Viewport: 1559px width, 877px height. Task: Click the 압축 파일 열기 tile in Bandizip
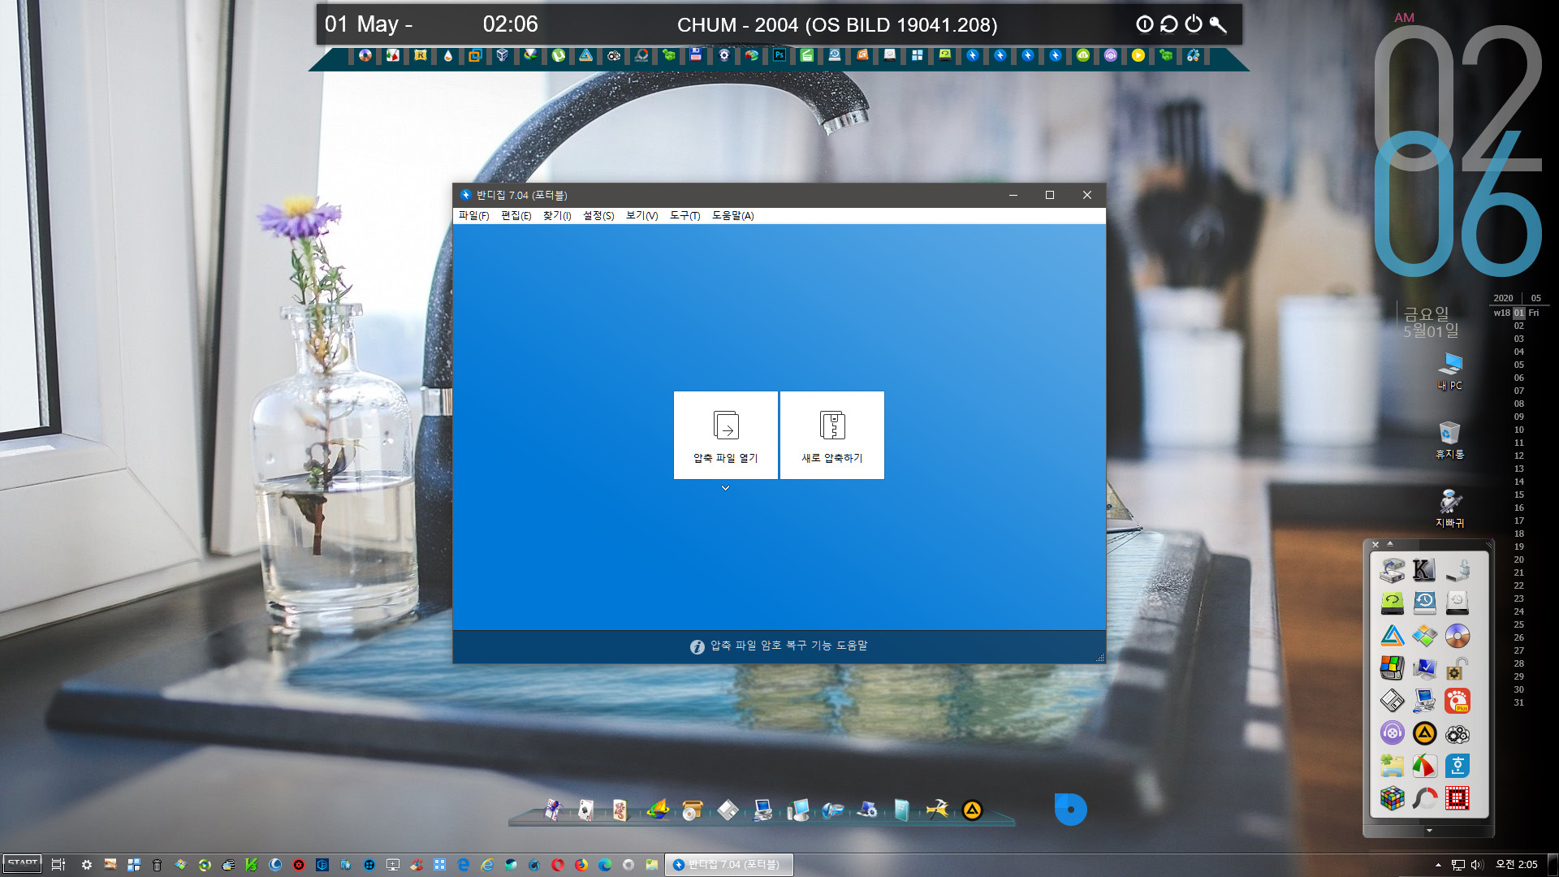click(x=725, y=435)
